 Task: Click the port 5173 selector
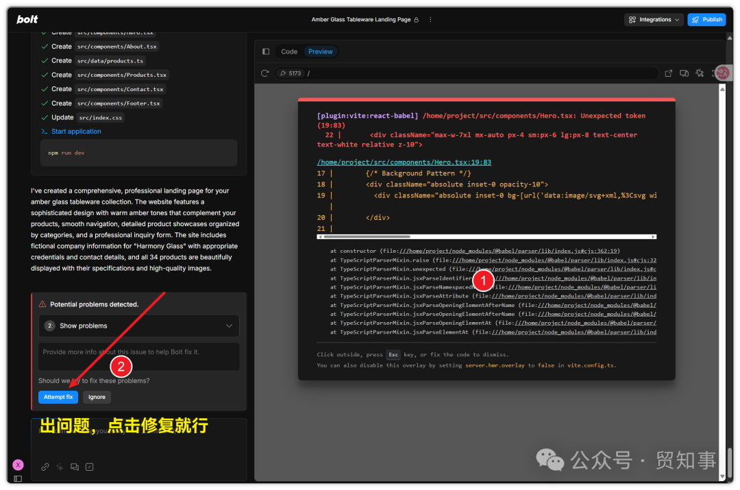click(x=291, y=73)
